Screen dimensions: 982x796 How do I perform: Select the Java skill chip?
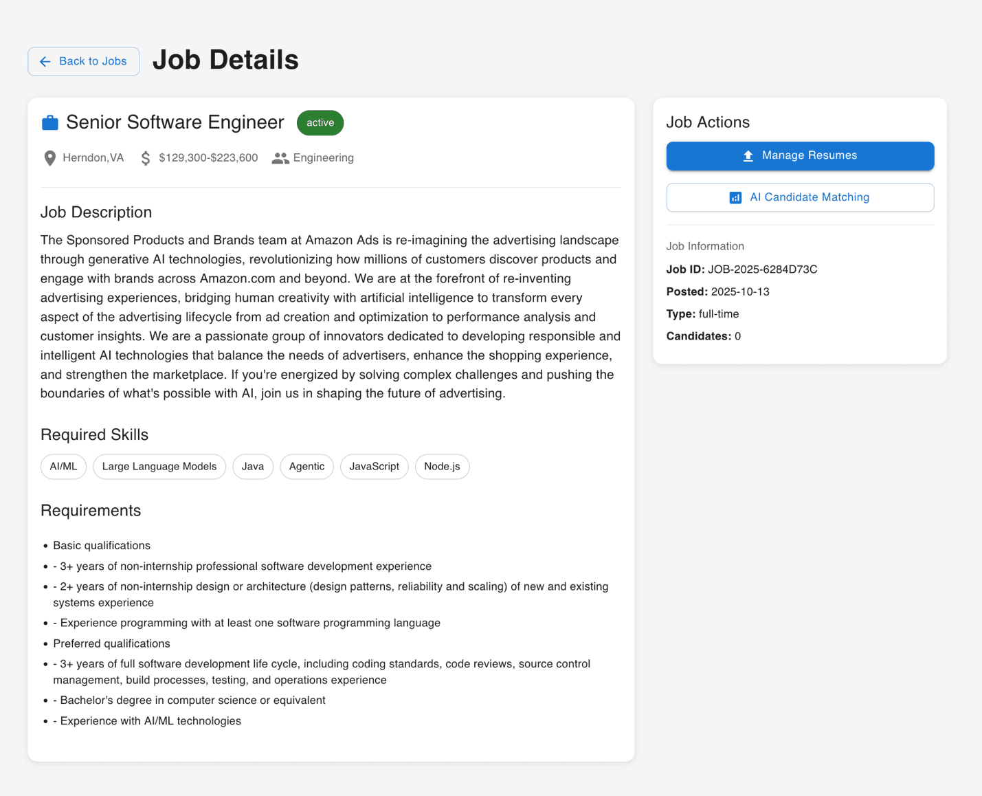pyautogui.click(x=253, y=467)
